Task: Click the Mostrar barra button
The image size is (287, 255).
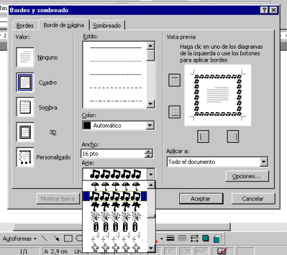Action: tap(58, 199)
